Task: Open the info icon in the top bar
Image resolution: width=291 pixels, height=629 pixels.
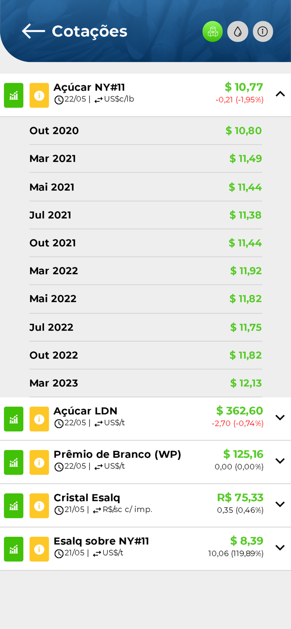Action: [x=263, y=31]
